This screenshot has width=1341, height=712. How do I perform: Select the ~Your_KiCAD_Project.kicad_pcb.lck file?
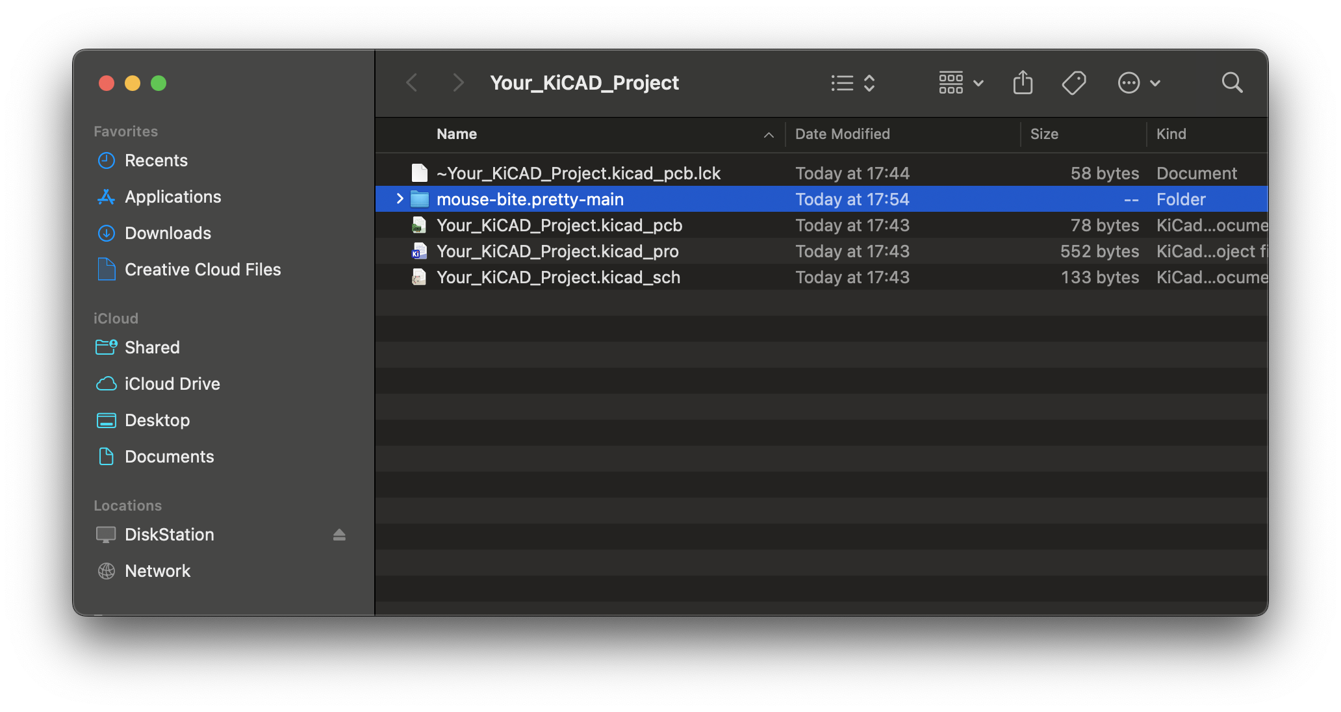578,173
